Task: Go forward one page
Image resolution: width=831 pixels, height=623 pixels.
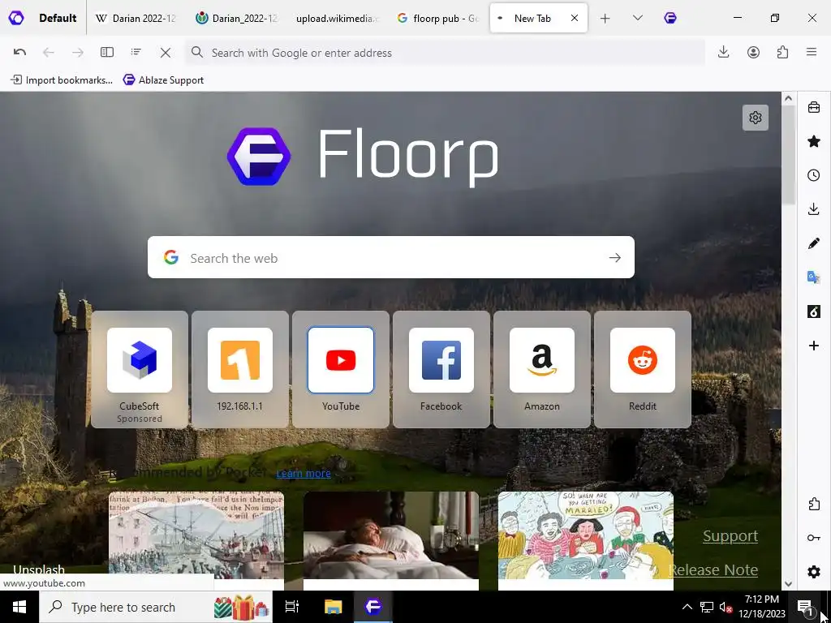Action: coord(77,52)
